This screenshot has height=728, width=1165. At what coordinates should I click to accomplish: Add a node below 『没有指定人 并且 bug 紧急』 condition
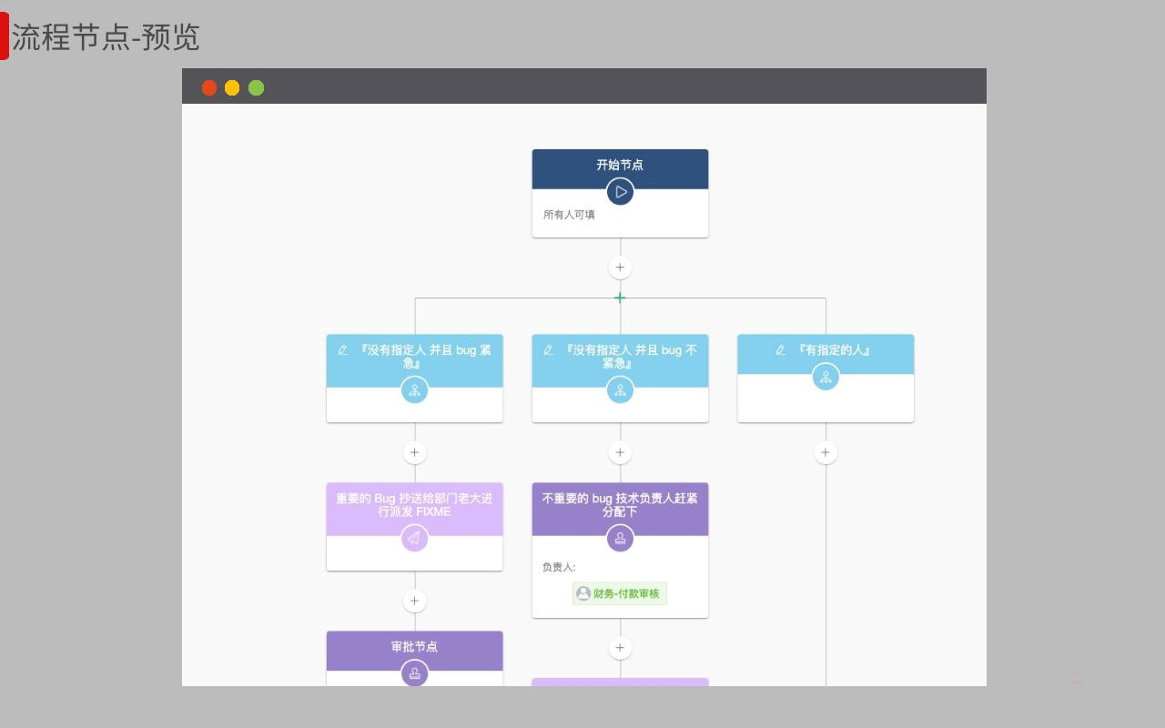pyautogui.click(x=414, y=452)
